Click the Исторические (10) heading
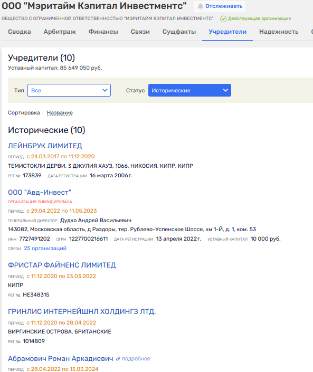 [46, 130]
